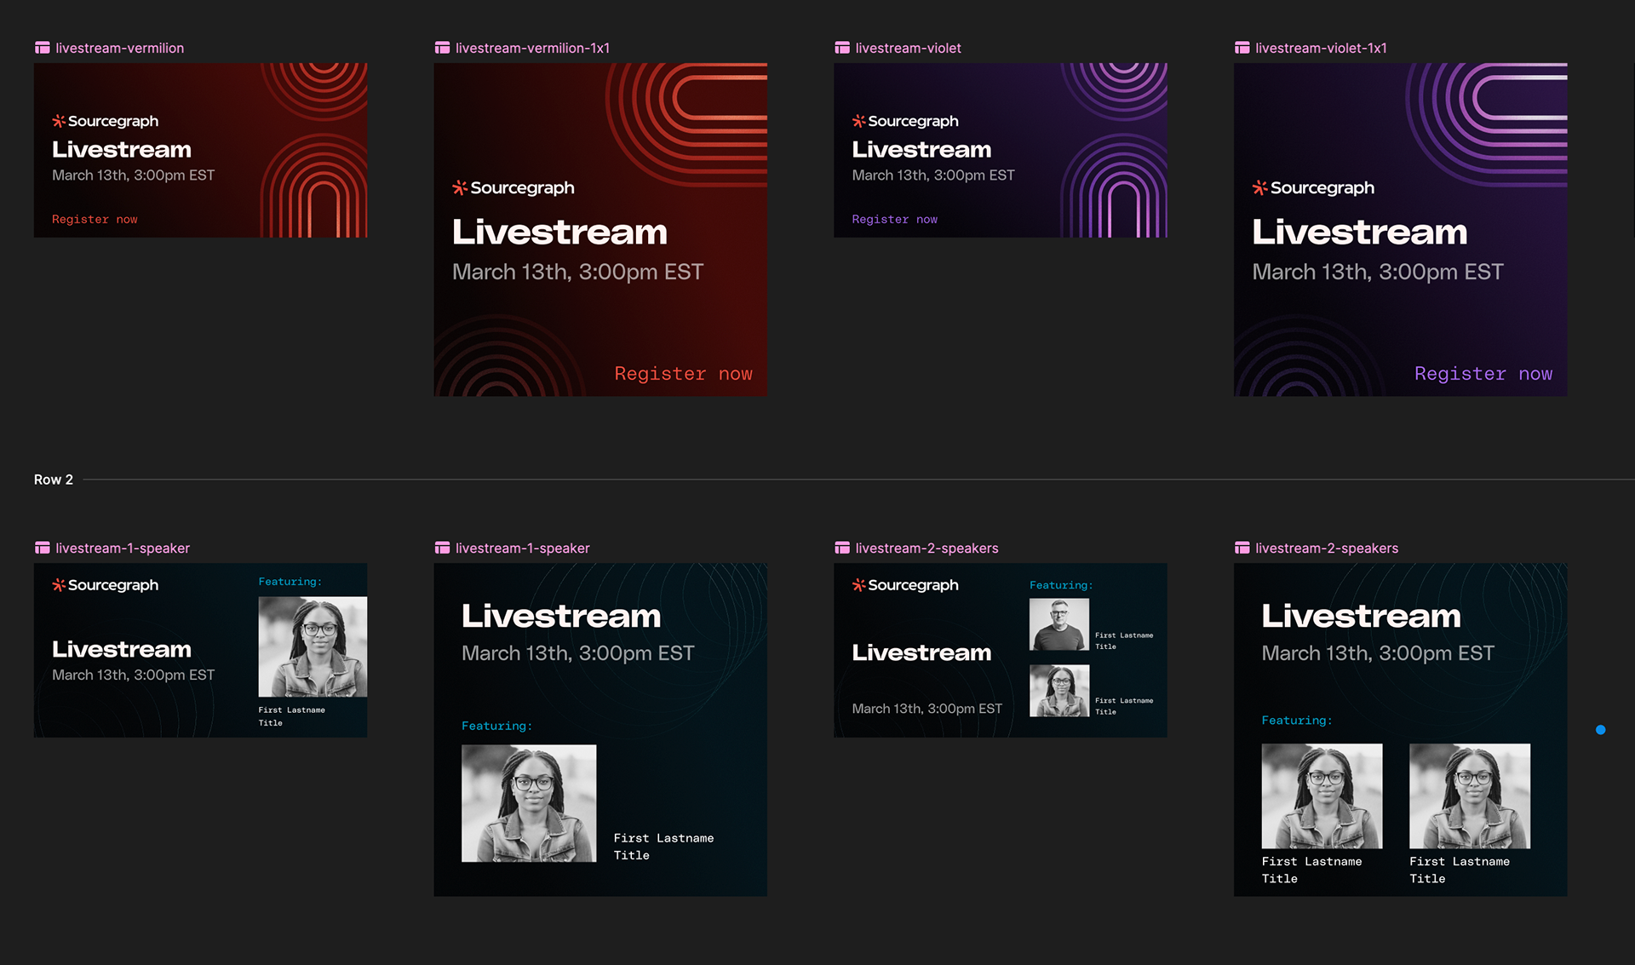The image size is (1635, 965).
Task: Click the livestream-vermilion frame icon
Action: (42, 48)
